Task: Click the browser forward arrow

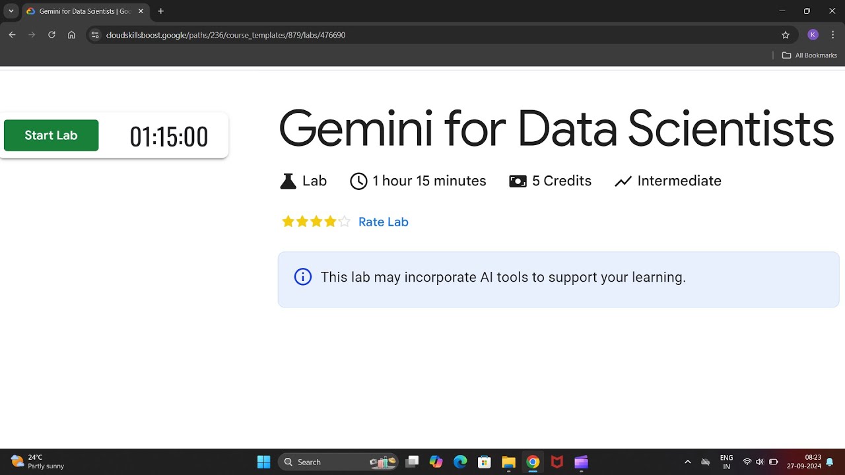Action: pos(32,35)
